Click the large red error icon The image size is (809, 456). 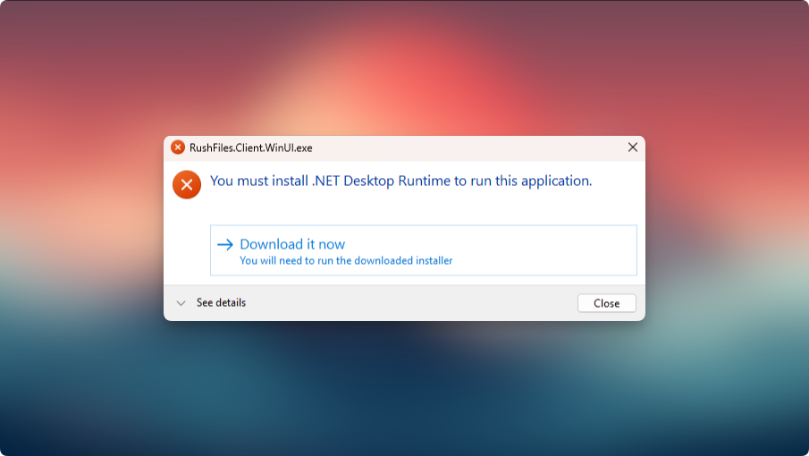coord(187,185)
